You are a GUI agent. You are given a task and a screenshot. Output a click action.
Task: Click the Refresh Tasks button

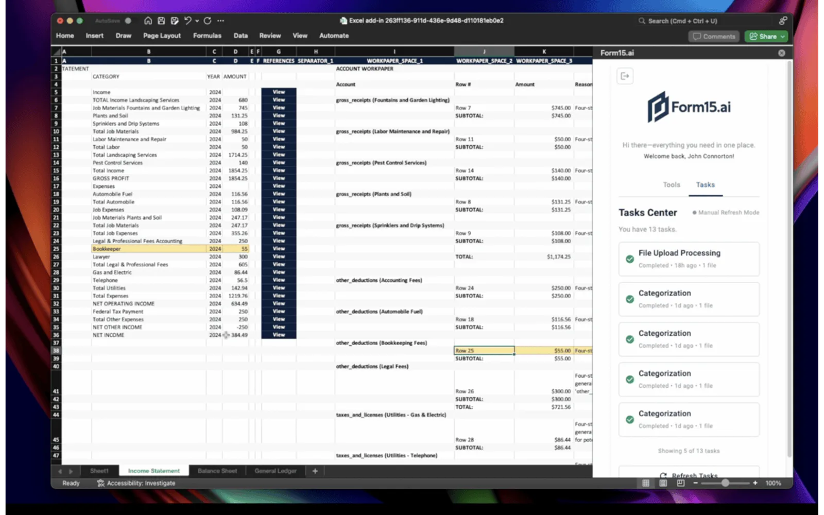(x=689, y=475)
